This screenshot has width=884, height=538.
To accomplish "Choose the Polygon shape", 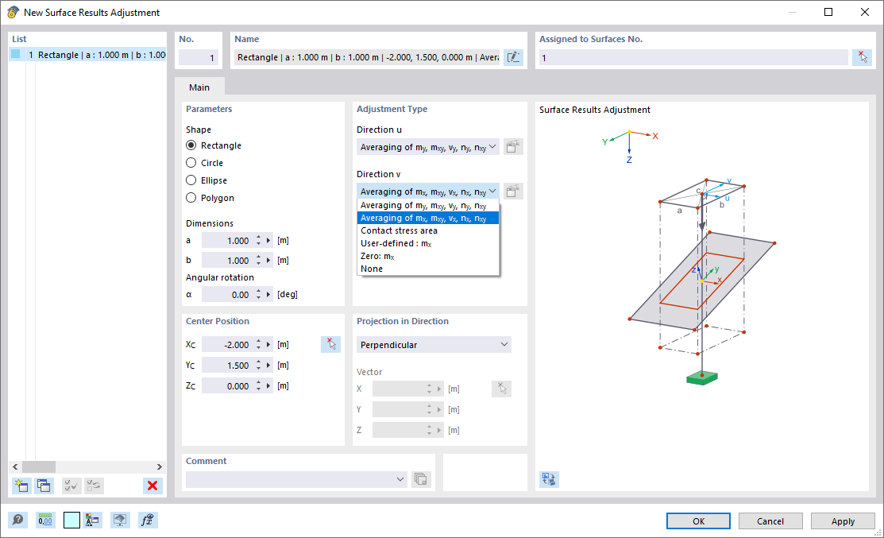I will (x=190, y=197).
